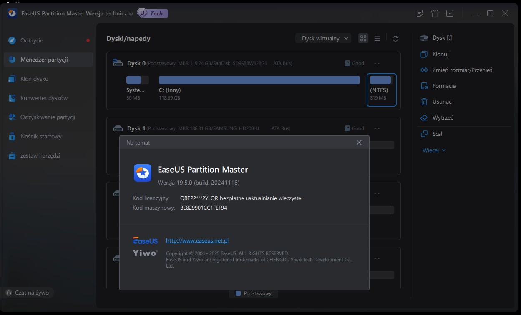
Task: Click the Formacie disk icon
Action: click(x=424, y=86)
